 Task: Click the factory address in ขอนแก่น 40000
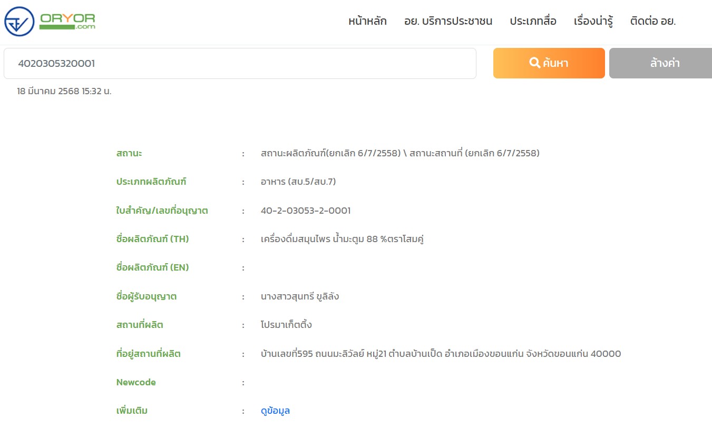pyautogui.click(x=441, y=354)
